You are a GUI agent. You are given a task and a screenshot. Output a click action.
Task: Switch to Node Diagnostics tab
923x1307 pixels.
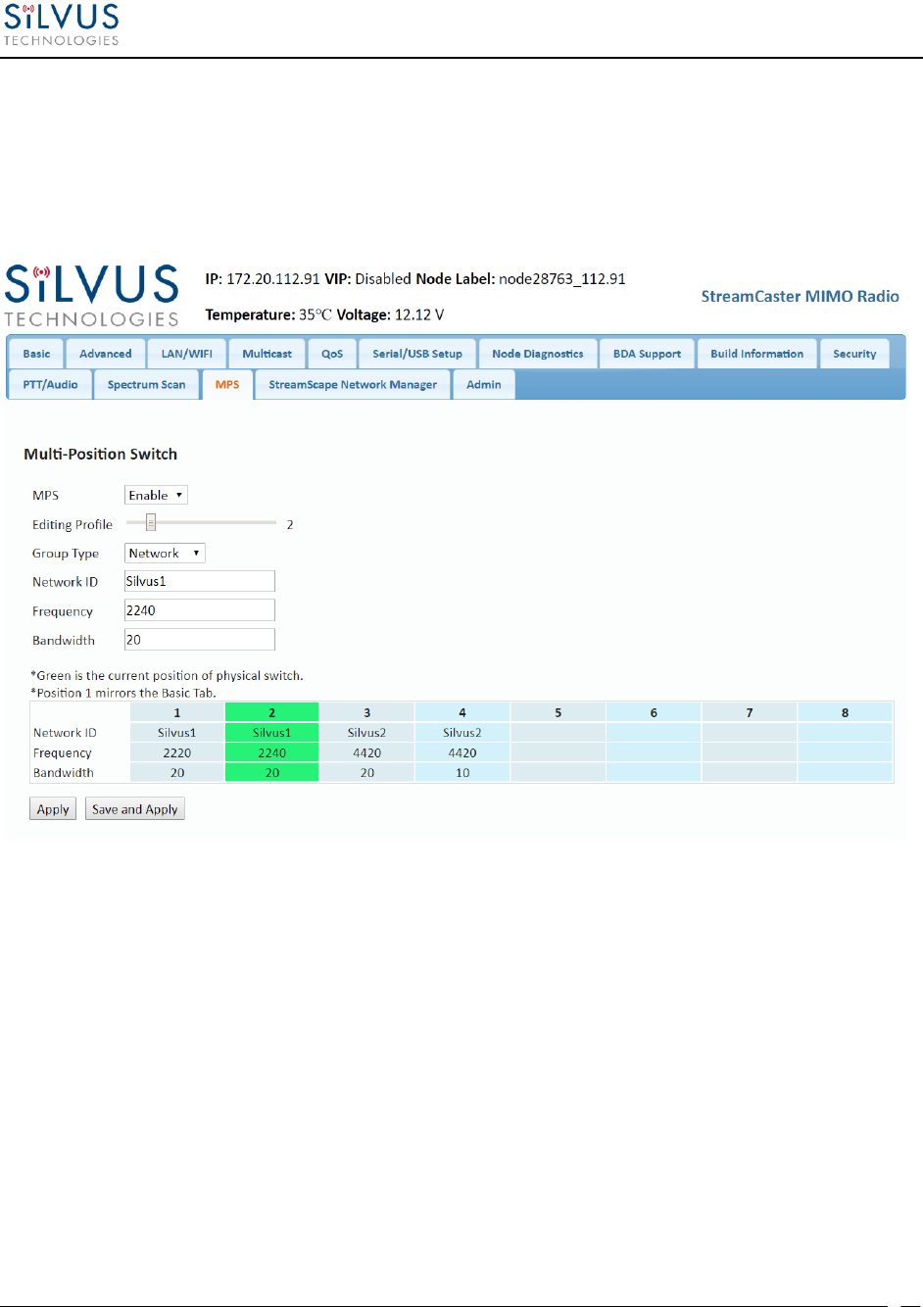coord(538,354)
